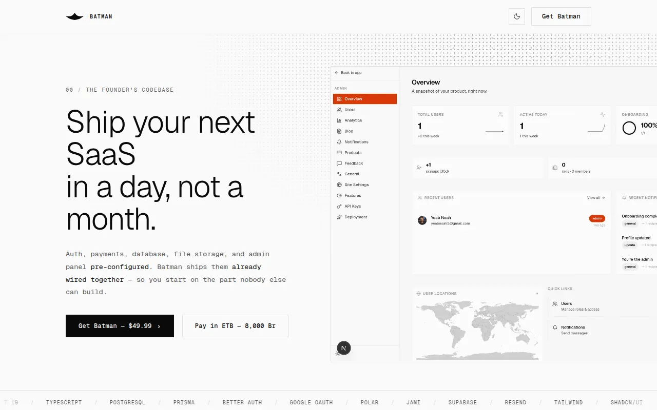Click the orgs building icon
This screenshot has height=410, width=657.
tap(555, 168)
